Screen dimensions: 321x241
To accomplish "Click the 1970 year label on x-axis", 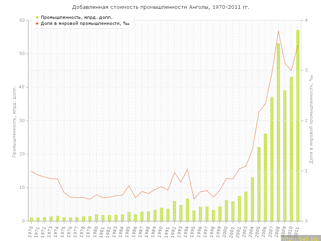I will (30, 231).
